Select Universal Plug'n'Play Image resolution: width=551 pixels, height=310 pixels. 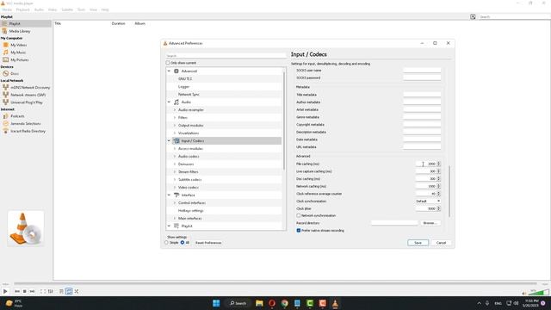26,102
